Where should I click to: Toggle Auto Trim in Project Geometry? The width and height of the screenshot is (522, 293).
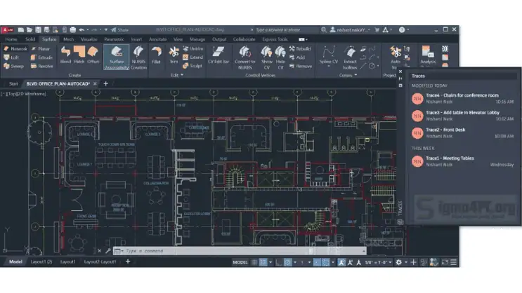(x=396, y=57)
